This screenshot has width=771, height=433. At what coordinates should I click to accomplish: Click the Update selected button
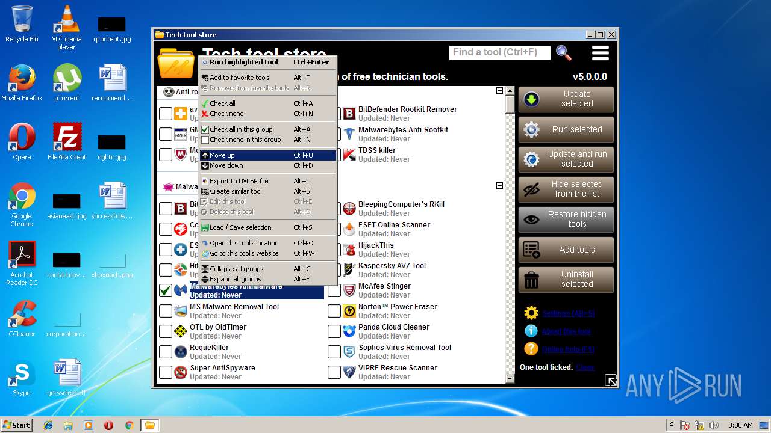coord(566,99)
